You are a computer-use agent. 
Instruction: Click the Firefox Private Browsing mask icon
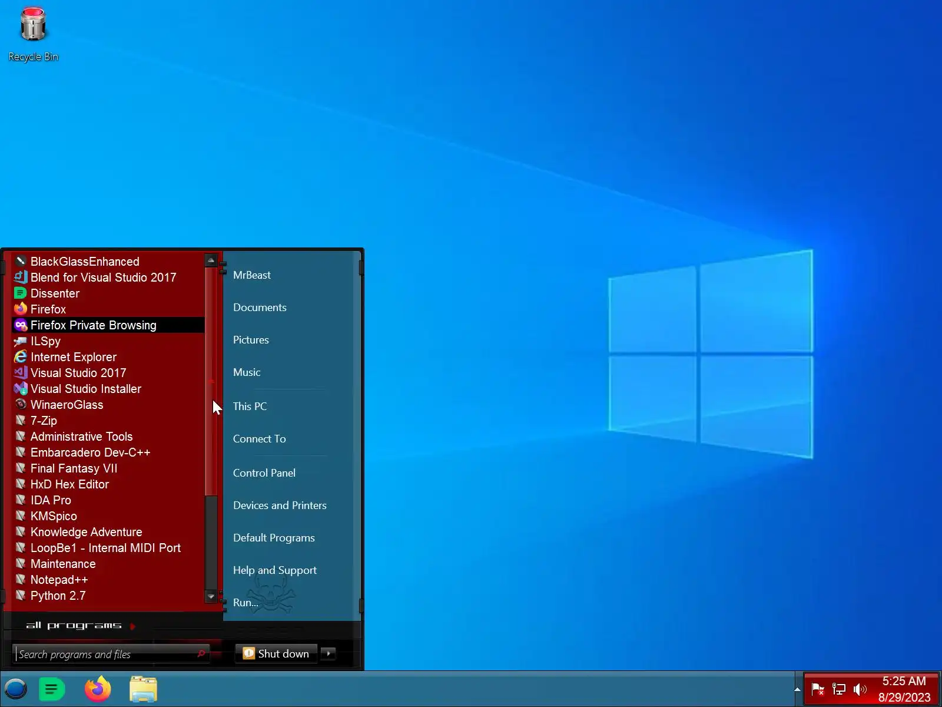(21, 325)
